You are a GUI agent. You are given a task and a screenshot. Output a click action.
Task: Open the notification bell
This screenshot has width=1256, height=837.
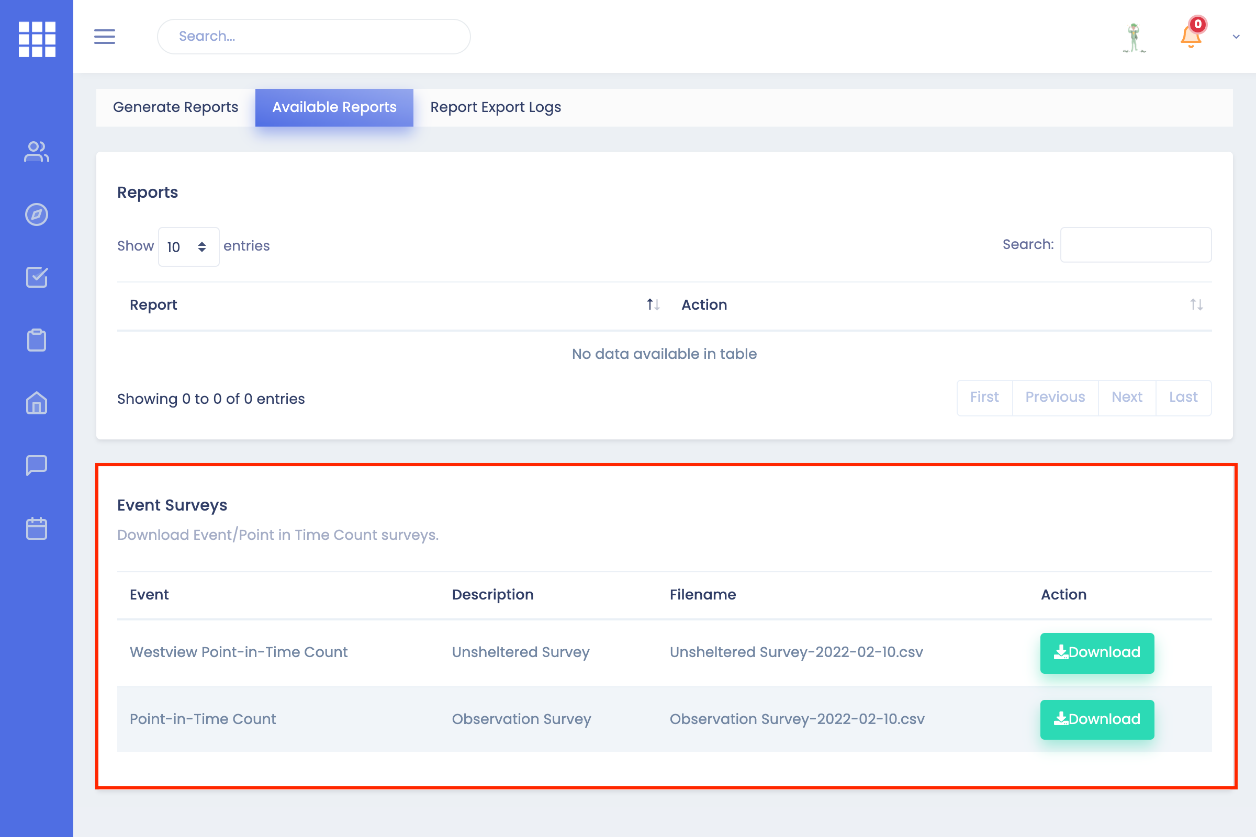point(1191,36)
